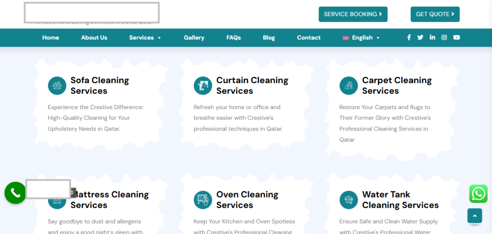Click the Oven Cleaning service icon
The image size is (492, 234).
(x=203, y=200)
